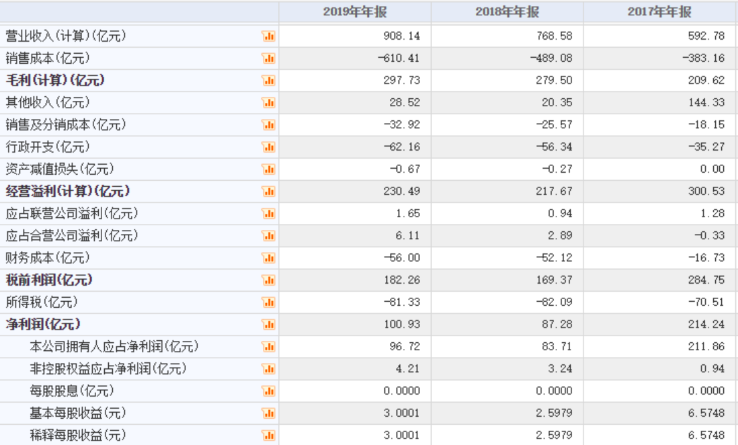Image resolution: width=738 pixels, height=445 pixels.
Task: Show trend chart for 其他收入
Action: (269, 103)
